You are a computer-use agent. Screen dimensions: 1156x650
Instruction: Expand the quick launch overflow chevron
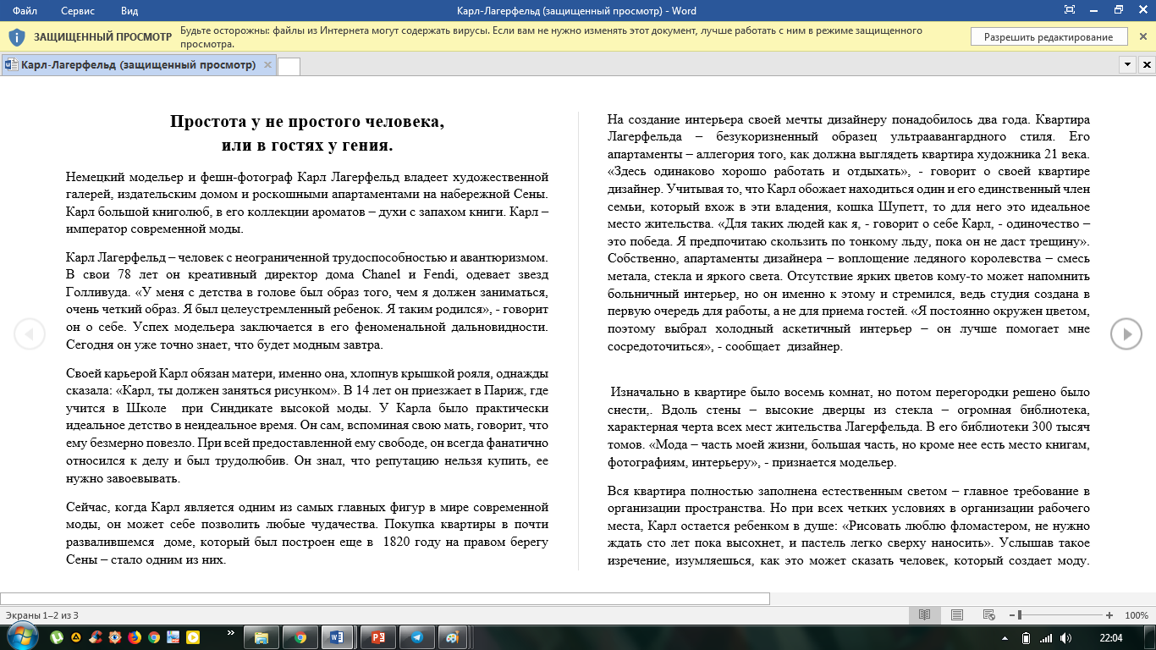pos(231,633)
